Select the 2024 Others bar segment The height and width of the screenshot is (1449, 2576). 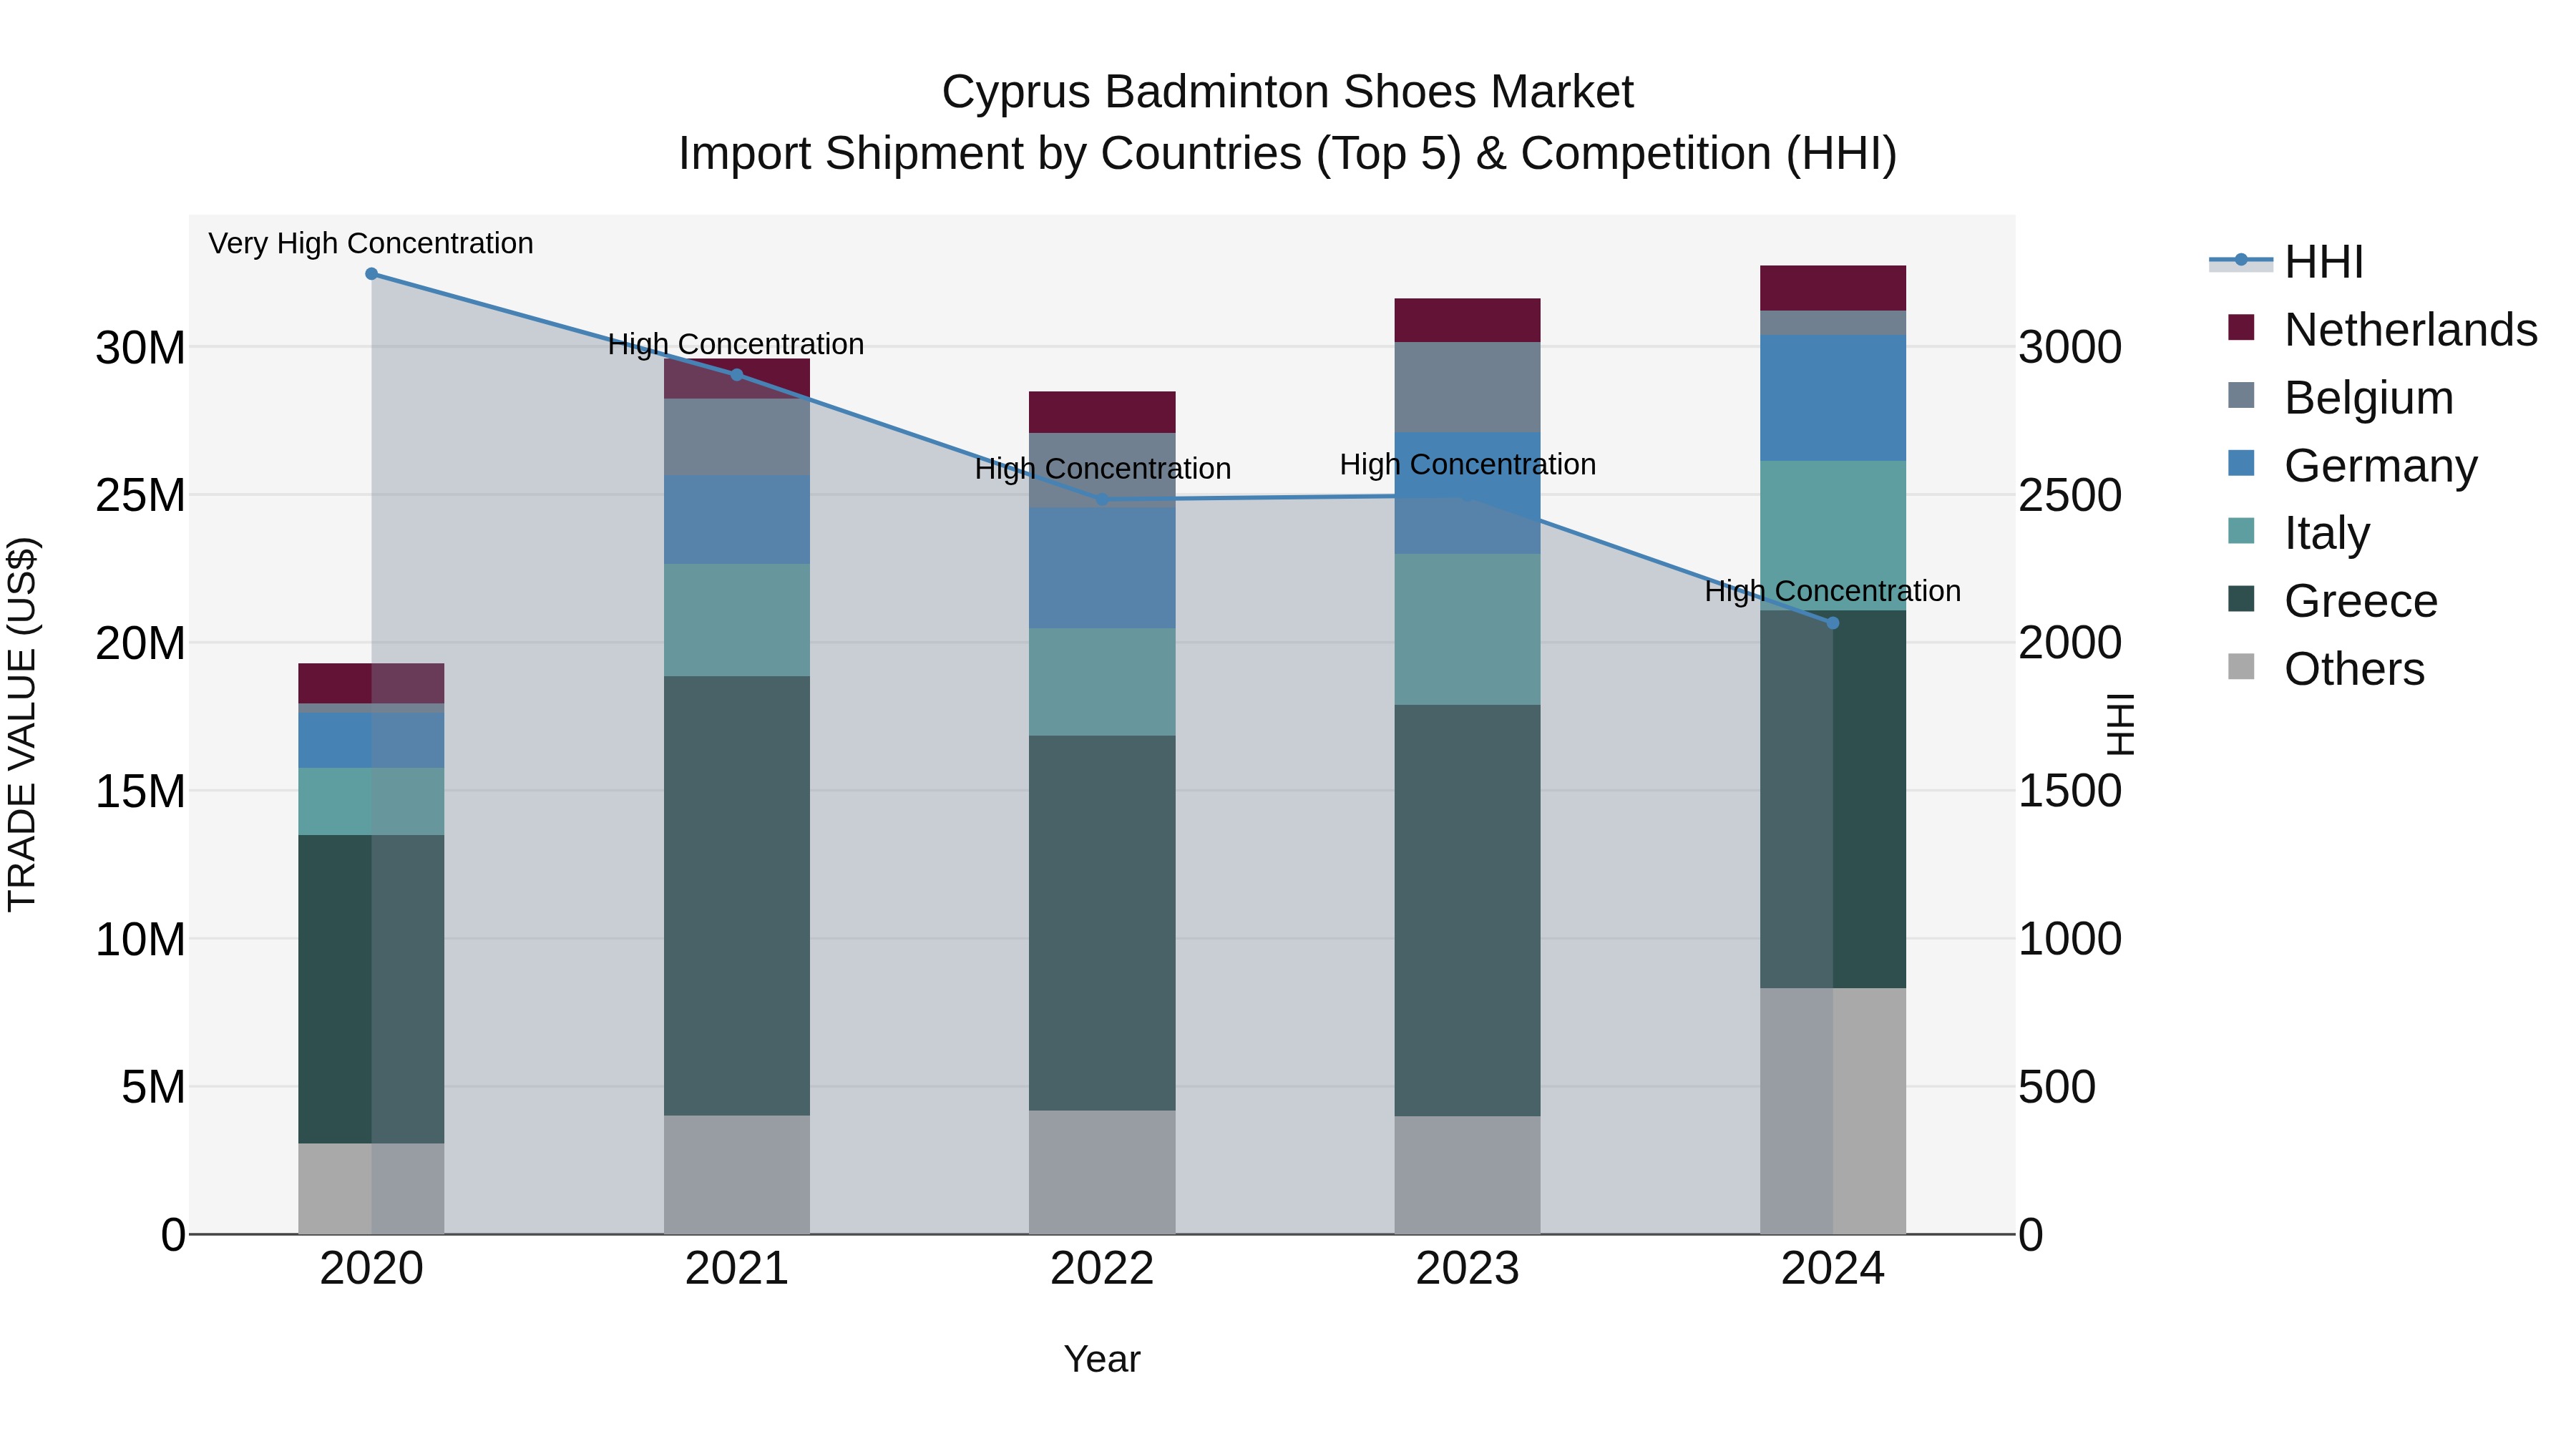click(x=1833, y=1111)
